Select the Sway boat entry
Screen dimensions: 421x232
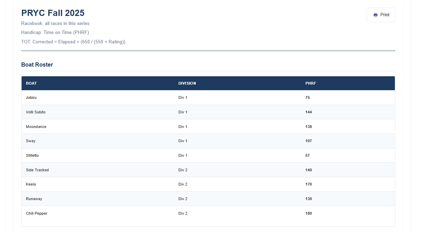31,141
